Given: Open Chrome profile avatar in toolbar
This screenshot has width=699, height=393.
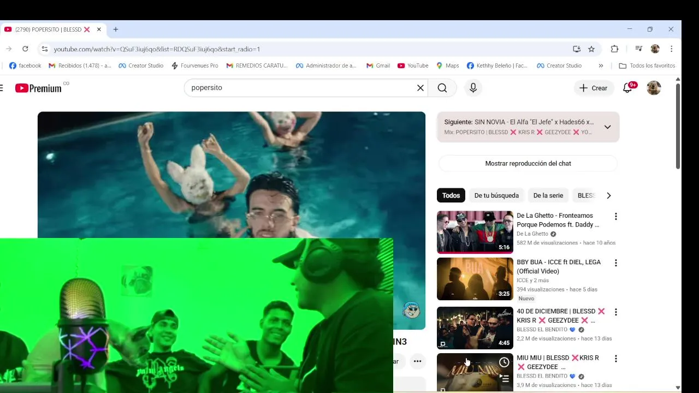Looking at the screenshot, I should [x=655, y=49].
